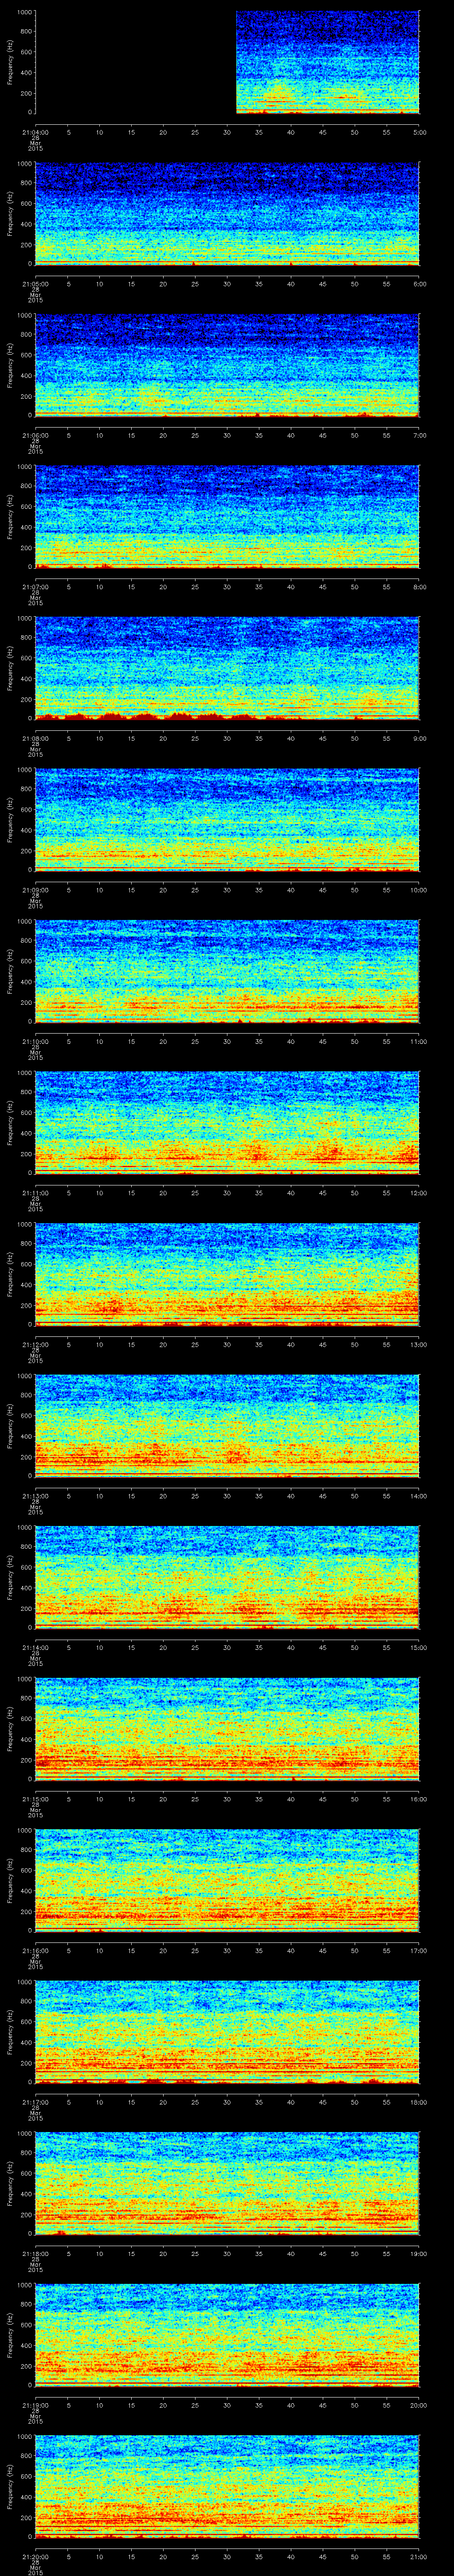Click the spectrogram panel starting at 21:05:00
This screenshot has width=454, height=2576.
(x=227, y=213)
